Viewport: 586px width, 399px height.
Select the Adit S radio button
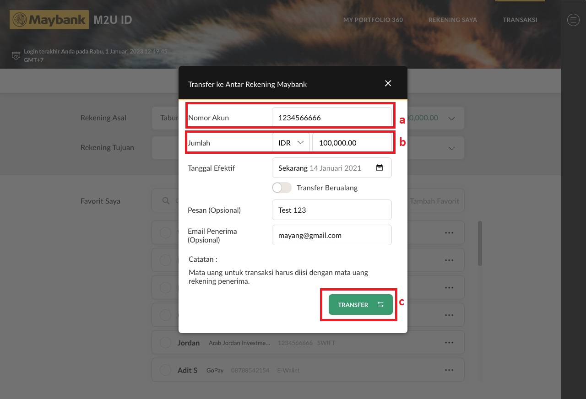[x=165, y=370]
